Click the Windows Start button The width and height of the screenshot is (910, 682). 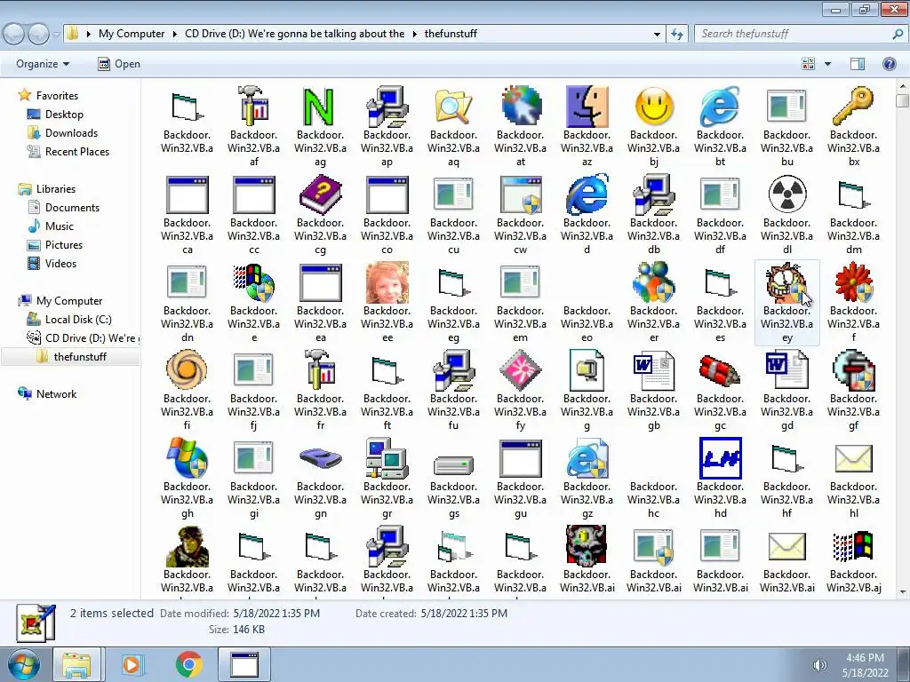pyautogui.click(x=24, y=665)
